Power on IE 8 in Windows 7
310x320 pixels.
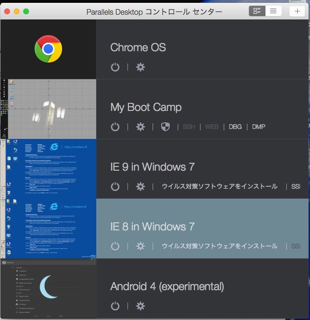click(115, 246)
